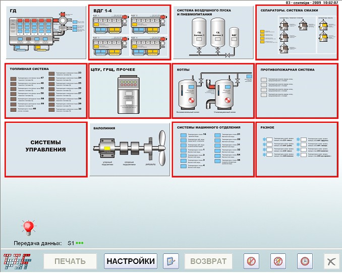The image size is (342, 273).
Task: Select the ВДГ 3 generator diagram
Action: coord(110,46)
